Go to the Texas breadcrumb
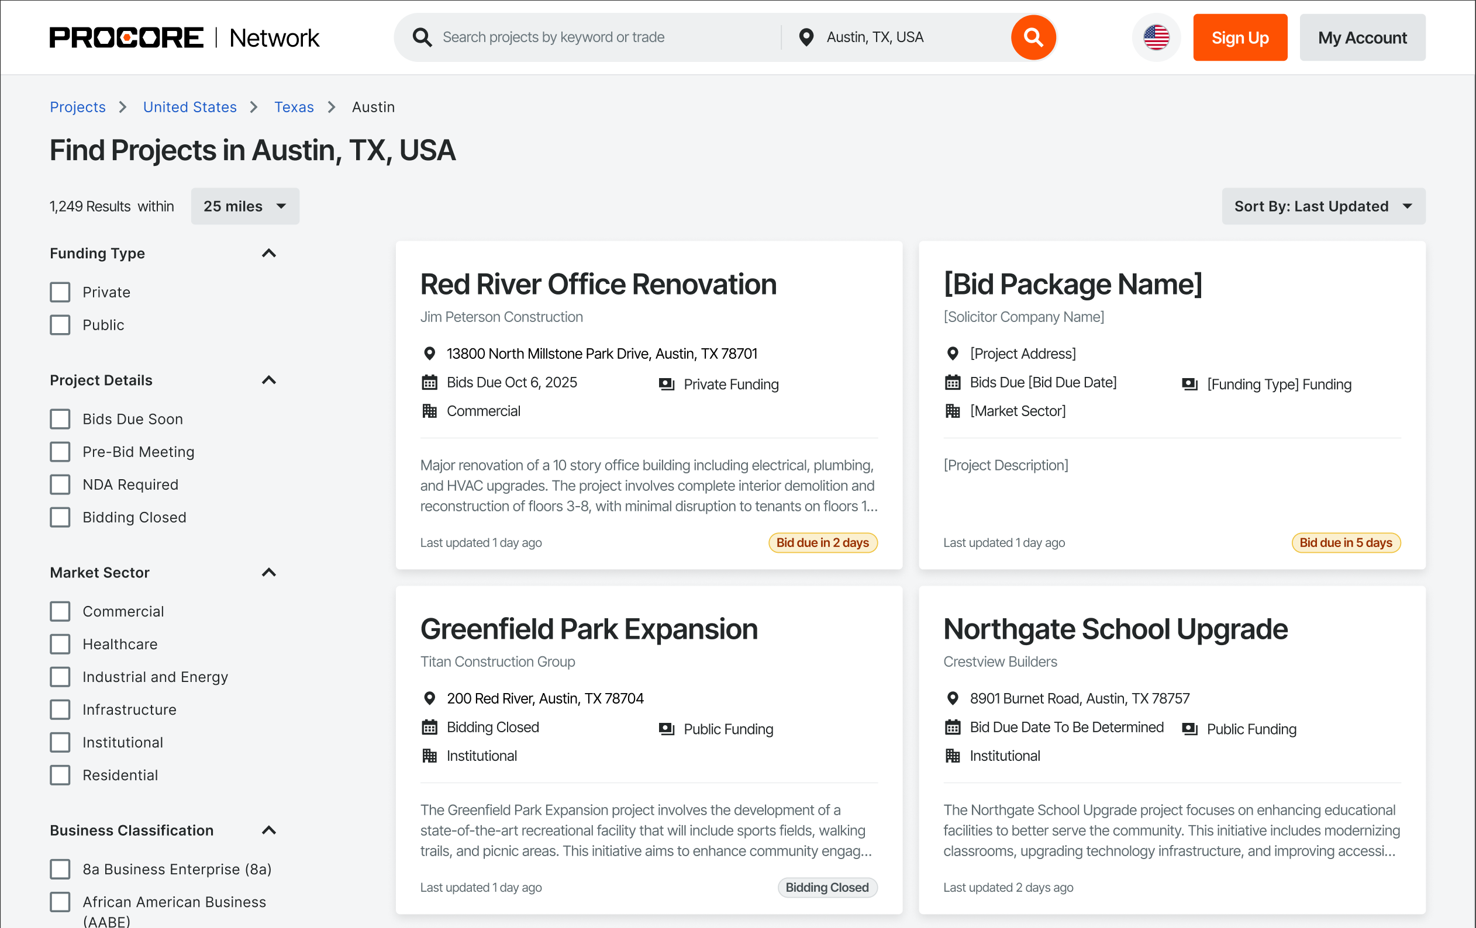This screenshot has height=928, width=1476. coord(294,107)
